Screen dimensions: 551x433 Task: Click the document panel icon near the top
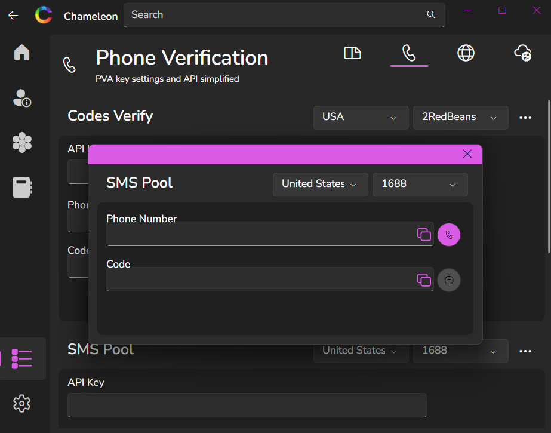tap(352, 53)
